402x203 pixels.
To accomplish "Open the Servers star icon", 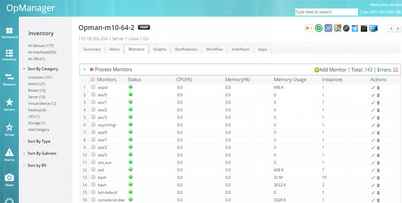I will [9, 104].
